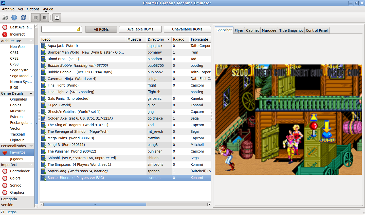
Task: Click the ROM icon of Mega Twins
Action: [44, 138]
